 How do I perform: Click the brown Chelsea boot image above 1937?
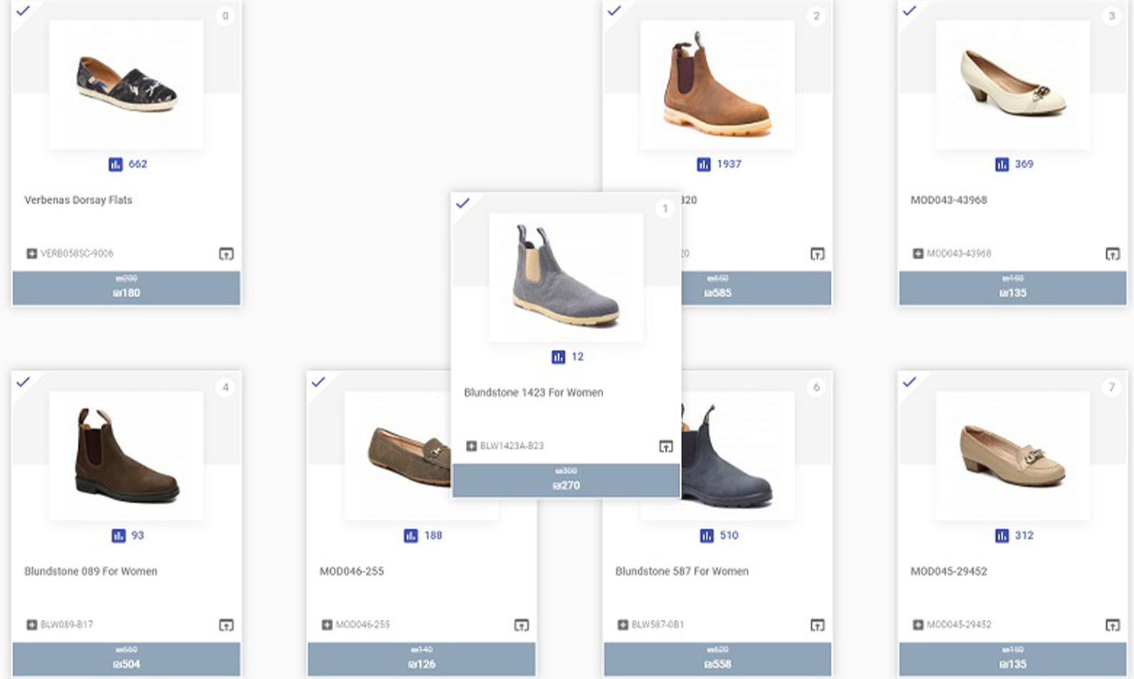717,84
